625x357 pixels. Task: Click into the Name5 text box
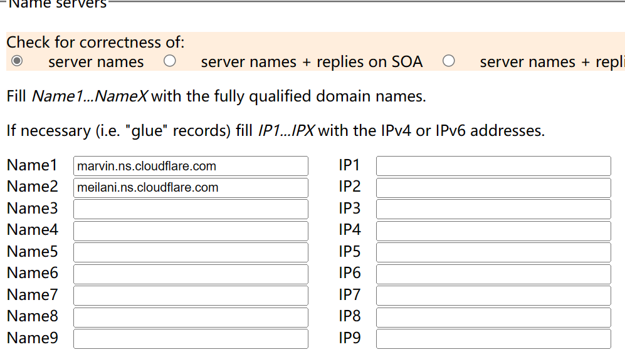point(191,252)
